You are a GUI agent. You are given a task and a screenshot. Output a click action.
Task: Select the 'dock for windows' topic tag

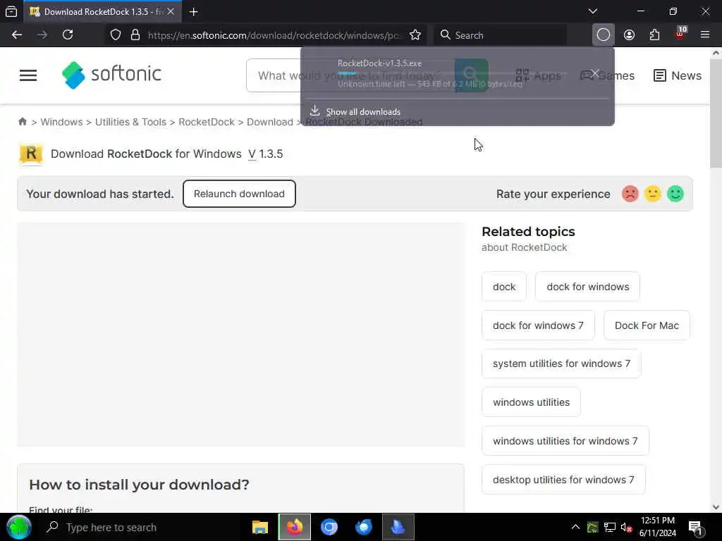pyautogui.click(x=587, y=287)
